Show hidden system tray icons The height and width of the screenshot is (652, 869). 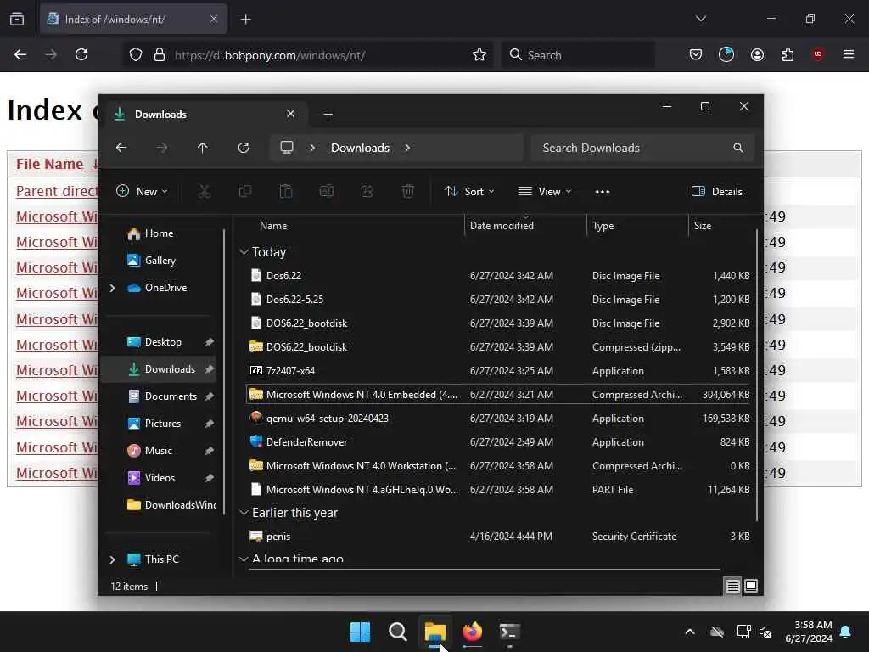689,632
